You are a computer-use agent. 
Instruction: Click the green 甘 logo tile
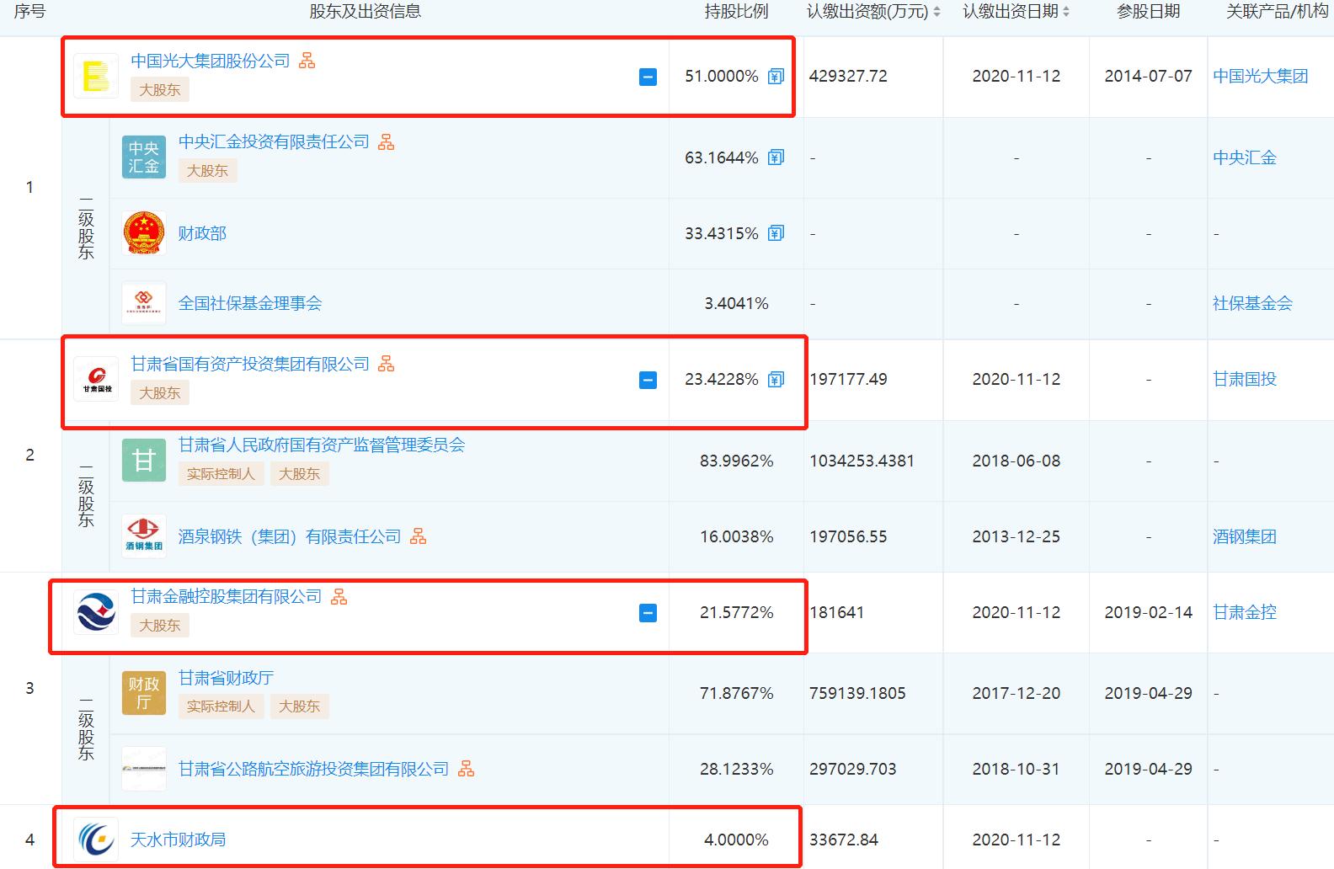143,461
